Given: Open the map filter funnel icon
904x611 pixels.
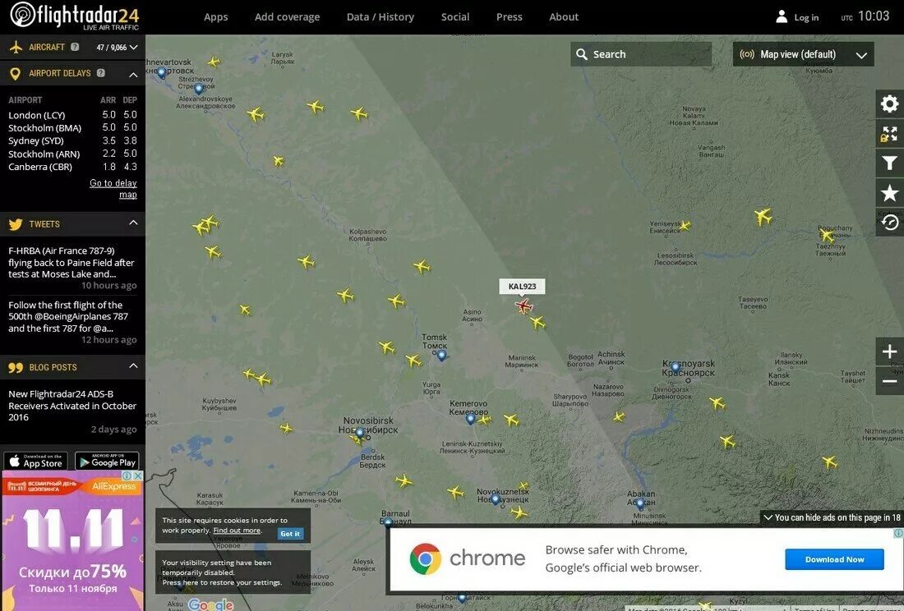Looking at the screenshot, I should [x=889, y=163].
